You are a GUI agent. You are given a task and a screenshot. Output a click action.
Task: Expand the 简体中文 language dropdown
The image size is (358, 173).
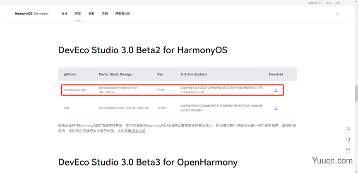pos(315,3)
